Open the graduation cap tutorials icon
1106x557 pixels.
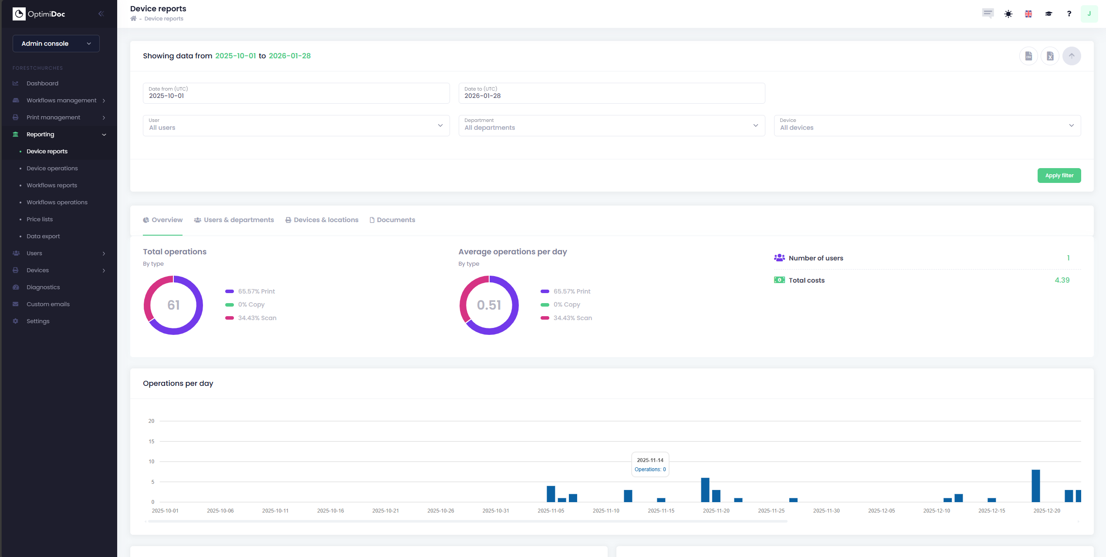(x=1049, y=14)
